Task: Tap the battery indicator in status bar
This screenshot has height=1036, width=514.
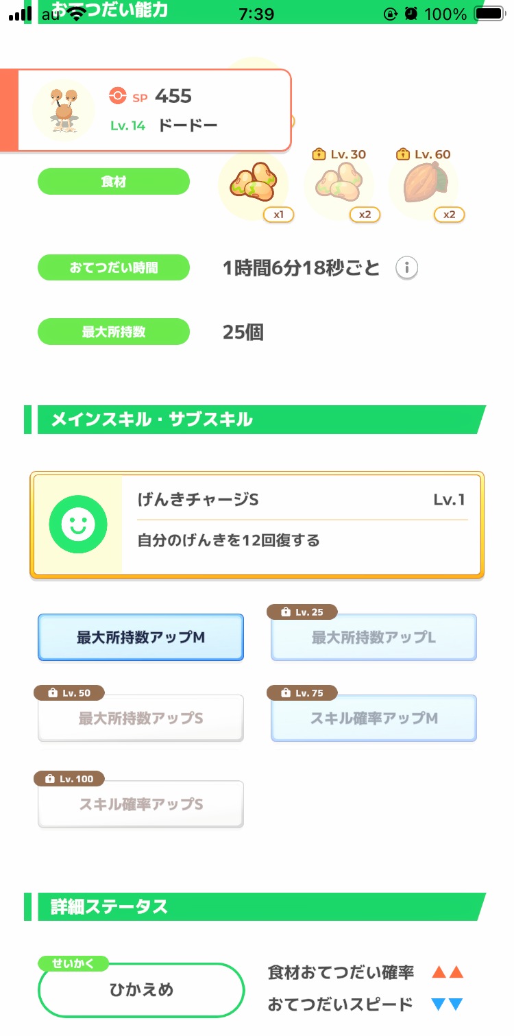Action: [x=489, y=13]
